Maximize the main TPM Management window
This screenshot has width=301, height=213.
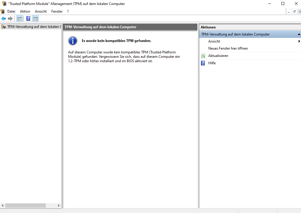tap(283, 4)
